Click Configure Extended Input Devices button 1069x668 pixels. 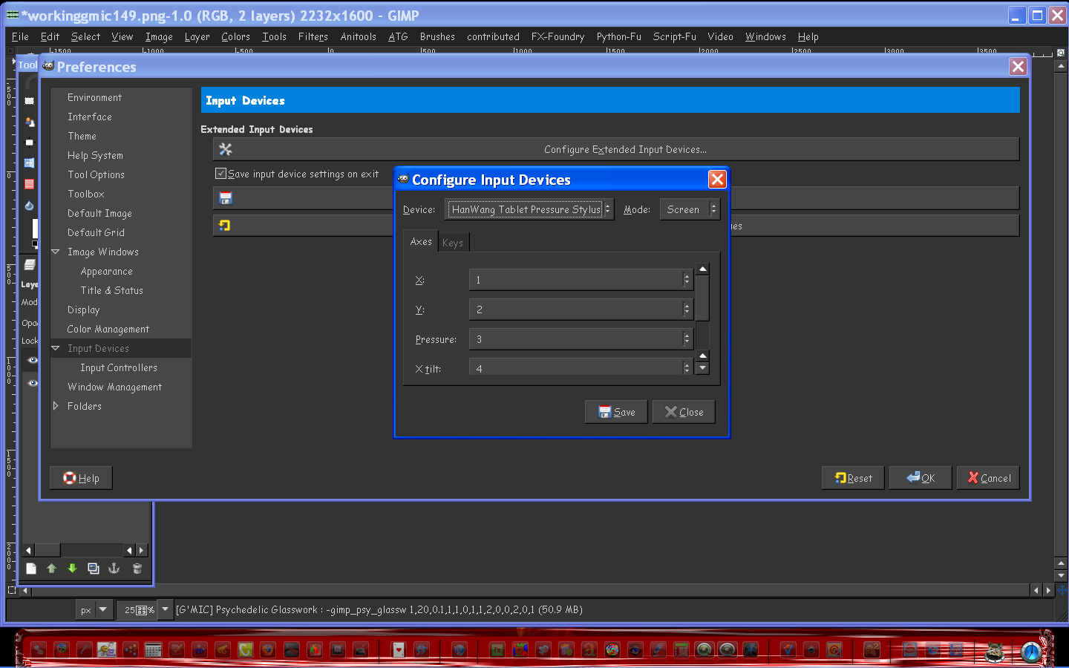pyautogui.click(x=616, y=149)
